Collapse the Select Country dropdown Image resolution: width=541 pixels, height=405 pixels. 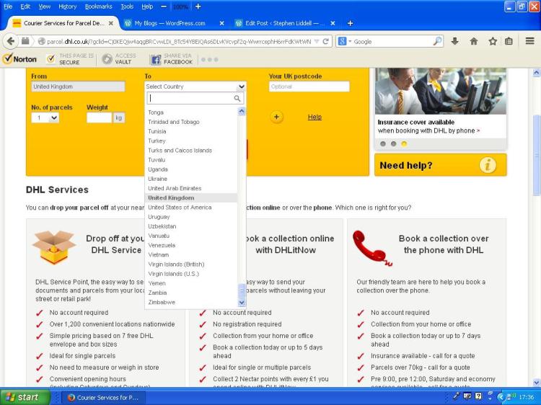pos(242,86)
